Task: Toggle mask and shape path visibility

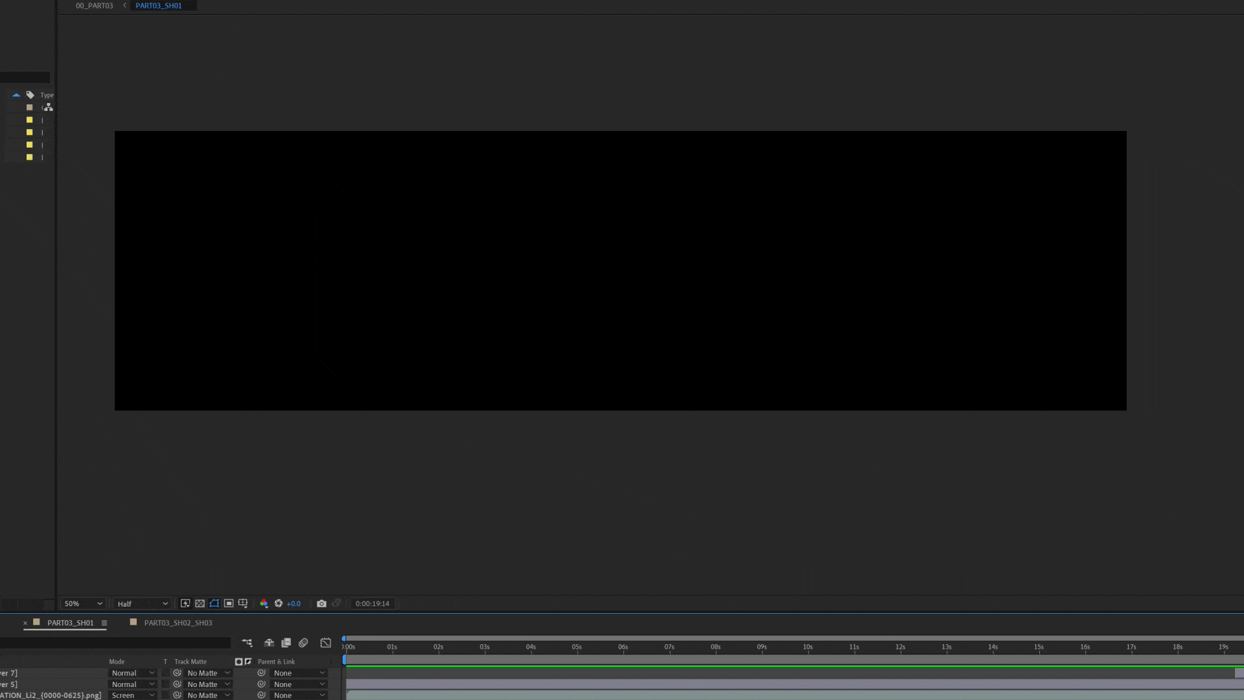Action: point(214,603)
